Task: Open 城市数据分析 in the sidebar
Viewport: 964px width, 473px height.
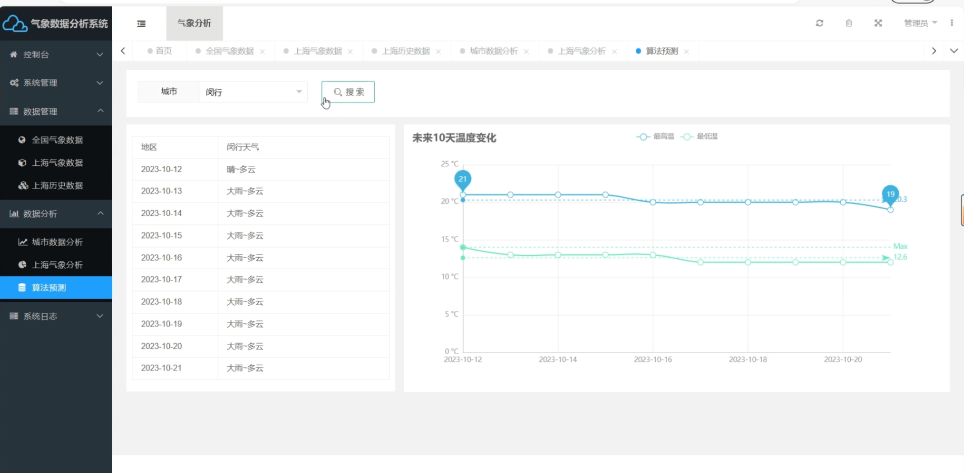Action: point(57,242)
